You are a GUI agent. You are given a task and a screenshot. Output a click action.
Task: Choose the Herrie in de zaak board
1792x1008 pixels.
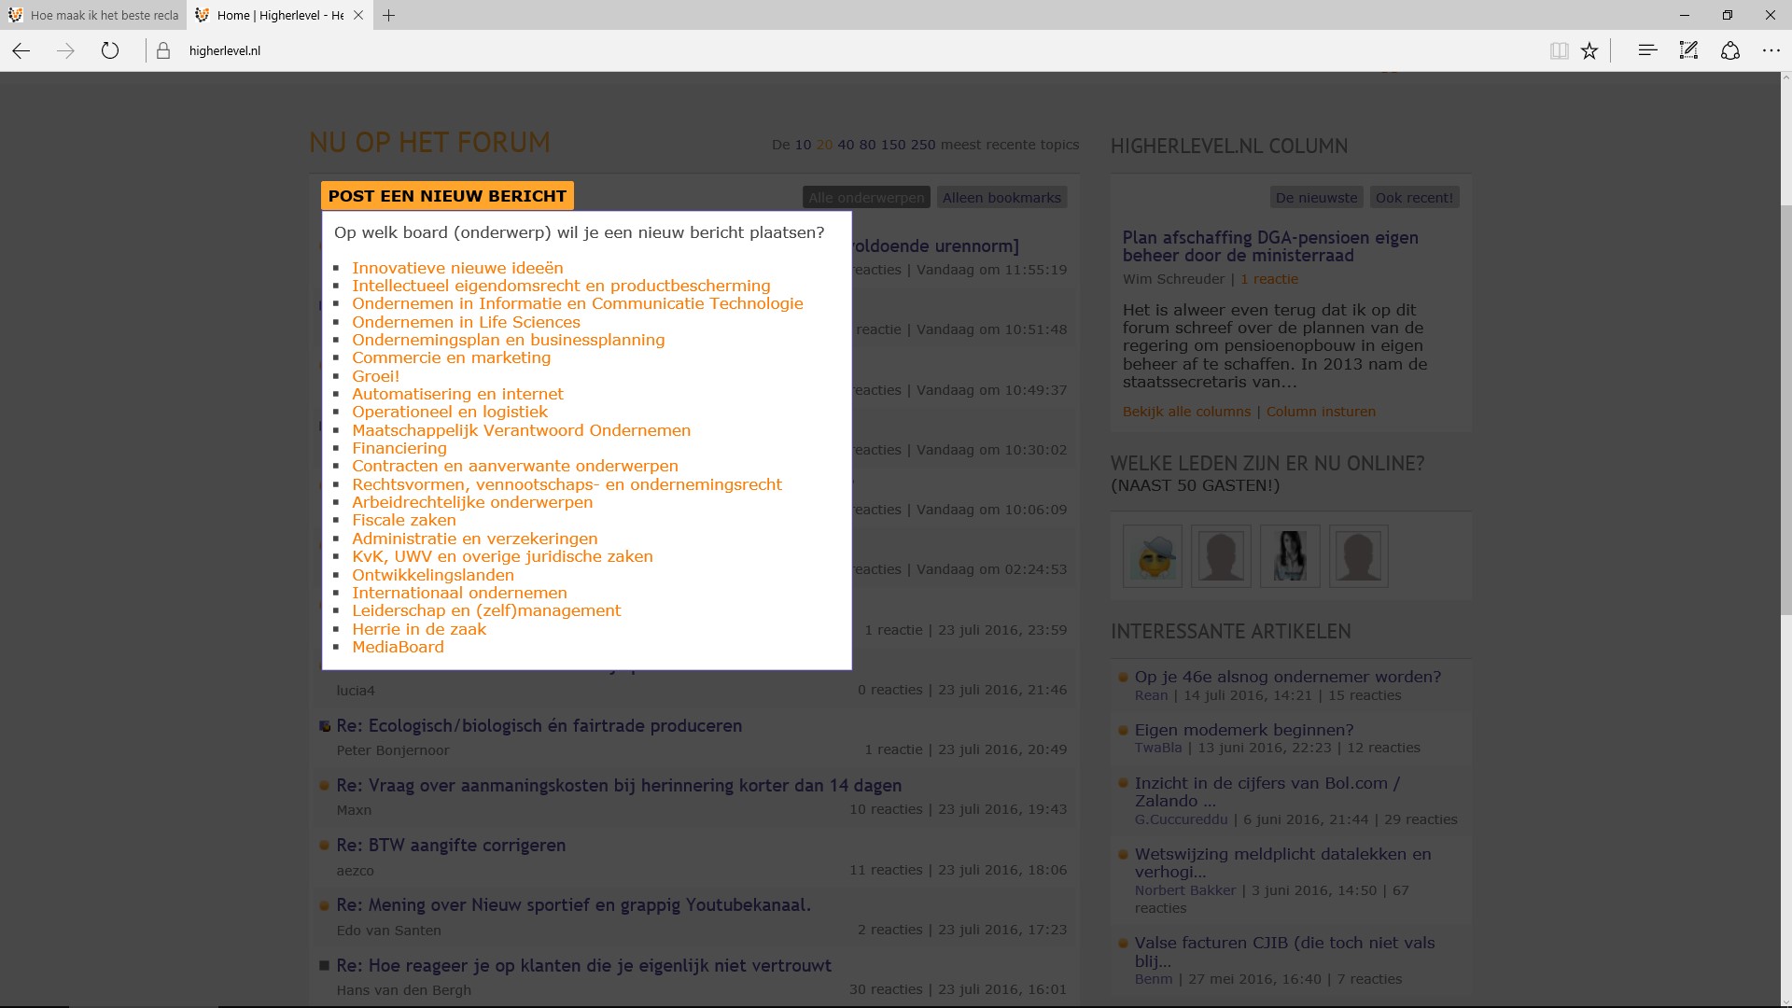coord(419,629)
